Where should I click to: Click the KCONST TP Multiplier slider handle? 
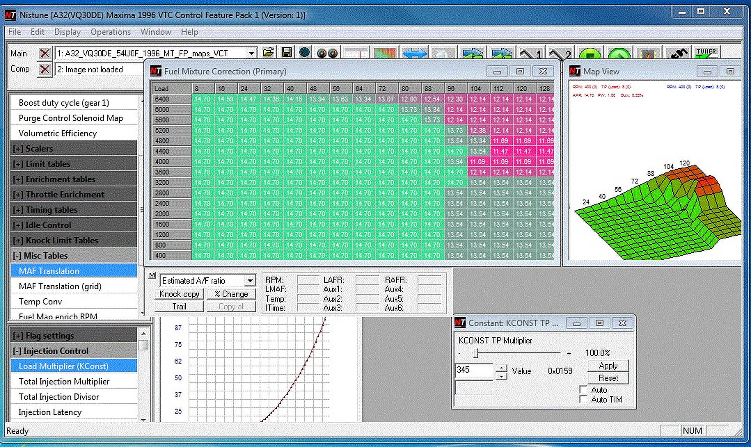pos(476,353)
